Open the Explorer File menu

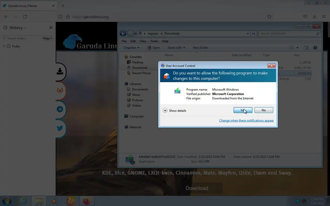point(124,41)
